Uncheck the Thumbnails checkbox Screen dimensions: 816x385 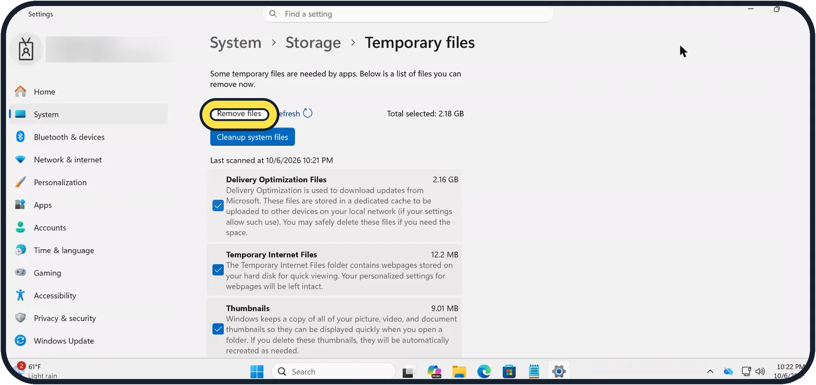pos(218,329)
